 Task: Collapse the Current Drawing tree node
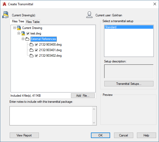[x=14, y=28]
